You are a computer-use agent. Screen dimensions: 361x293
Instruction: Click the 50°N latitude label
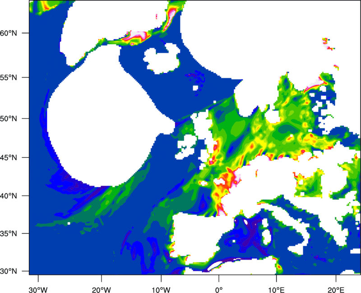9,119
